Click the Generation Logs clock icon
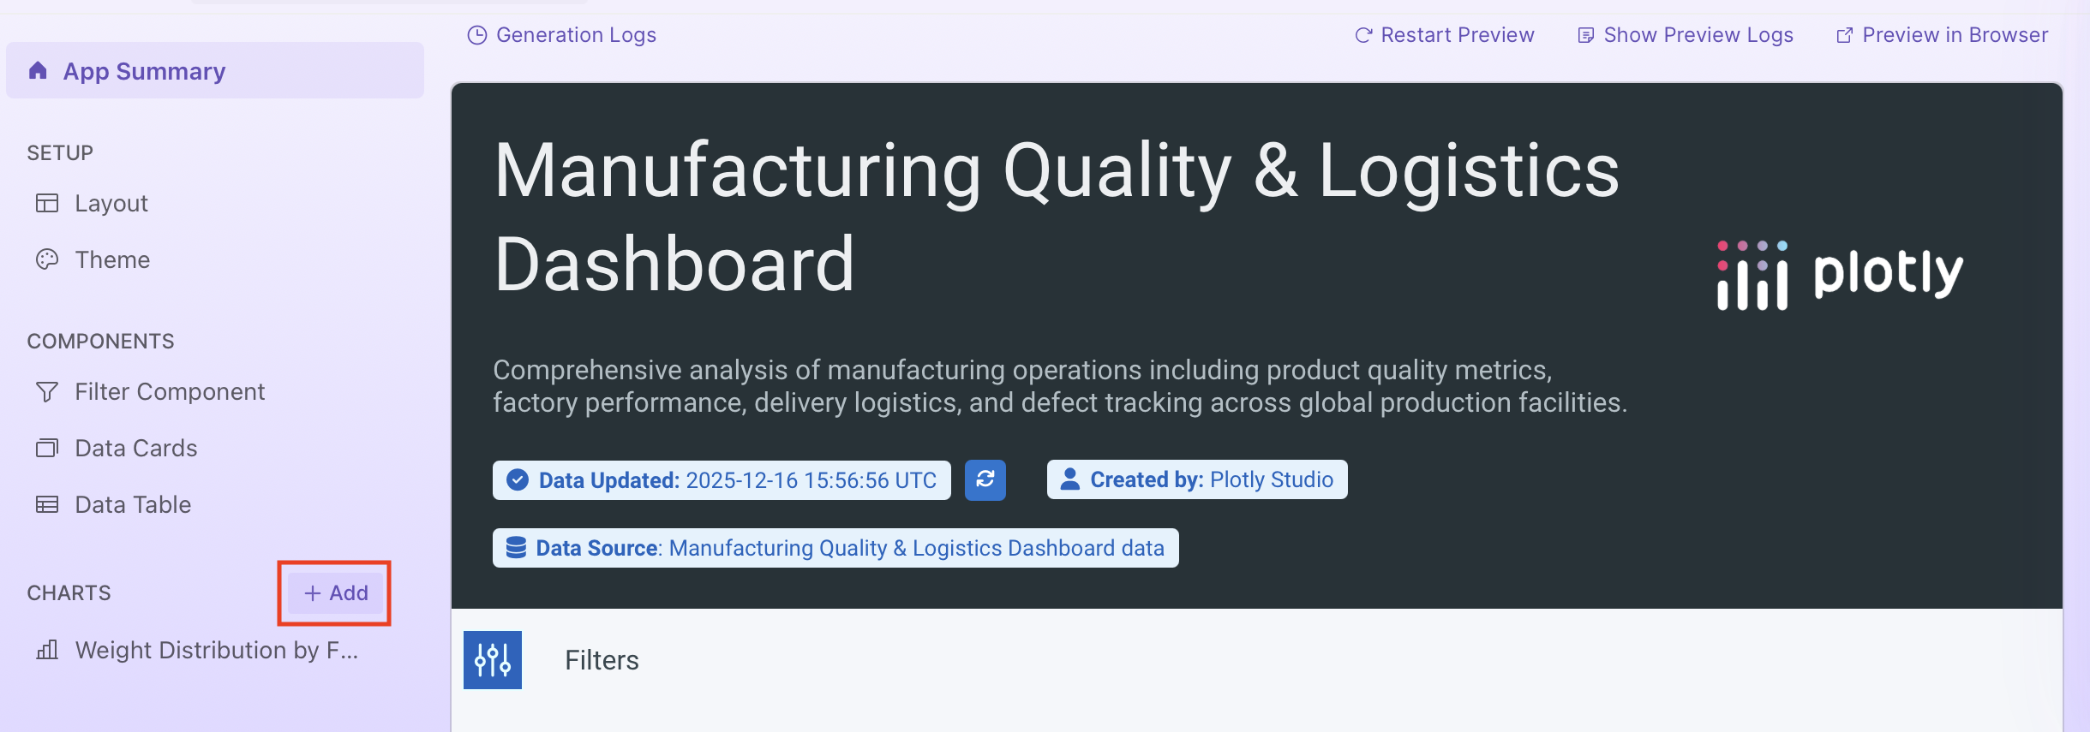2090x732 pixels. click(478, 34)
